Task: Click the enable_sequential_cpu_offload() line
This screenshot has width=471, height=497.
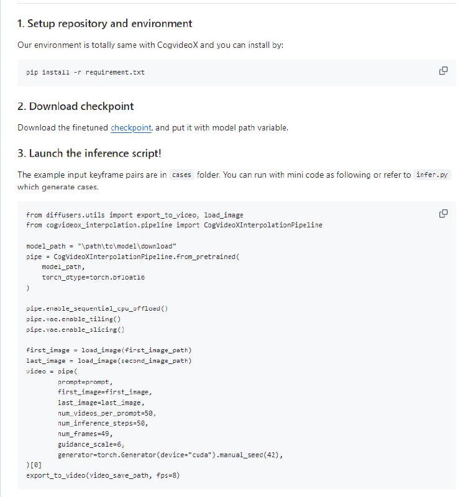Action: [x=97, y=308]
